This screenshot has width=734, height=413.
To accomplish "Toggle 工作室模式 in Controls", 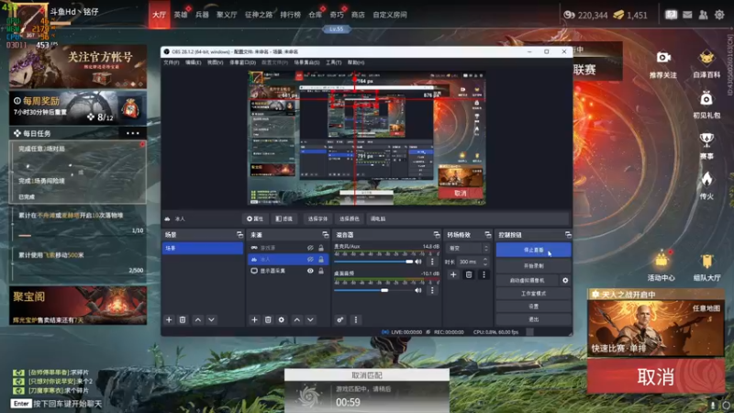I will pyautogui.click(x=533, y=294).
